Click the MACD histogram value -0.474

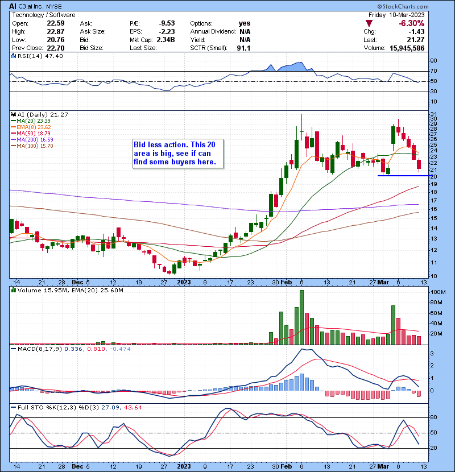click(120, 349)
